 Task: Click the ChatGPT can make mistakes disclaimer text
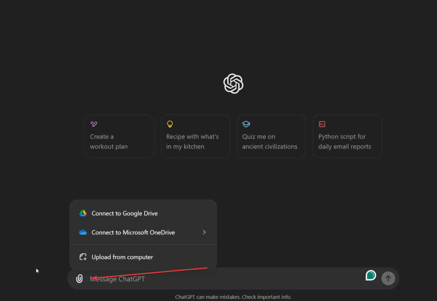[x=233, y=297]
